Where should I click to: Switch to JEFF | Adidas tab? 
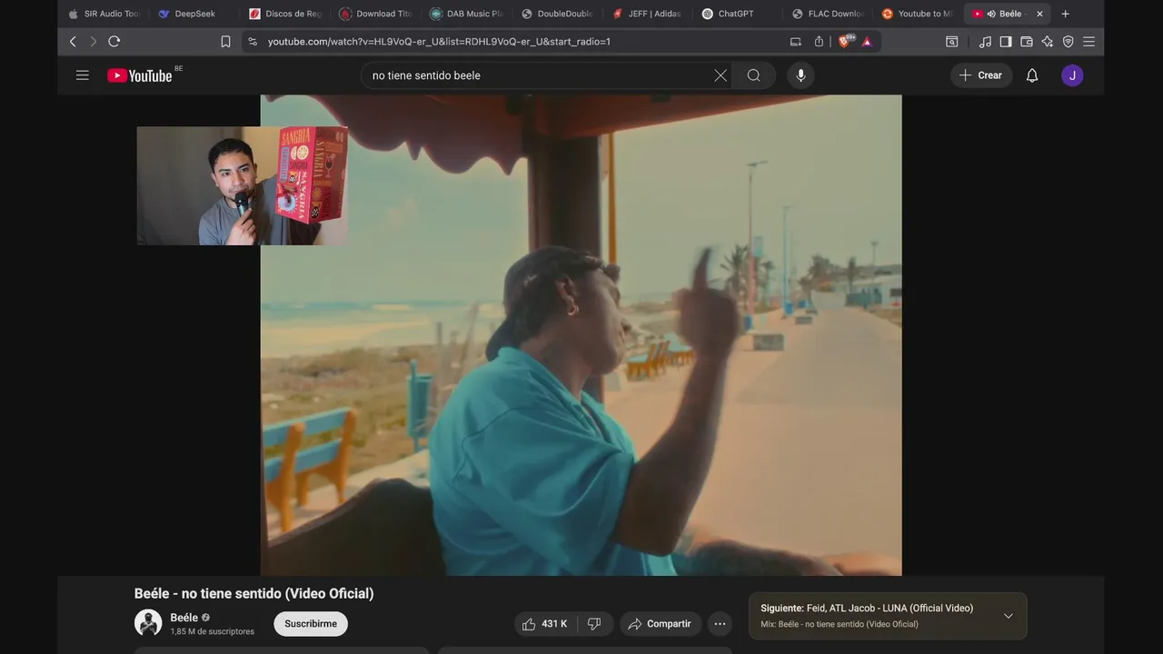point(647,14)
